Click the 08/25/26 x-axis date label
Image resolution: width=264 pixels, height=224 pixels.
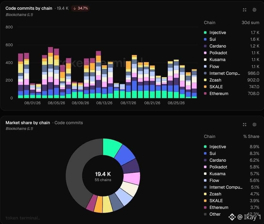[176, 103]
